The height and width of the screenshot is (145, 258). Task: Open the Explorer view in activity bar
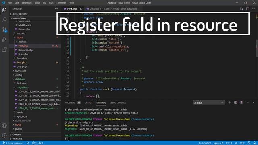4,10
